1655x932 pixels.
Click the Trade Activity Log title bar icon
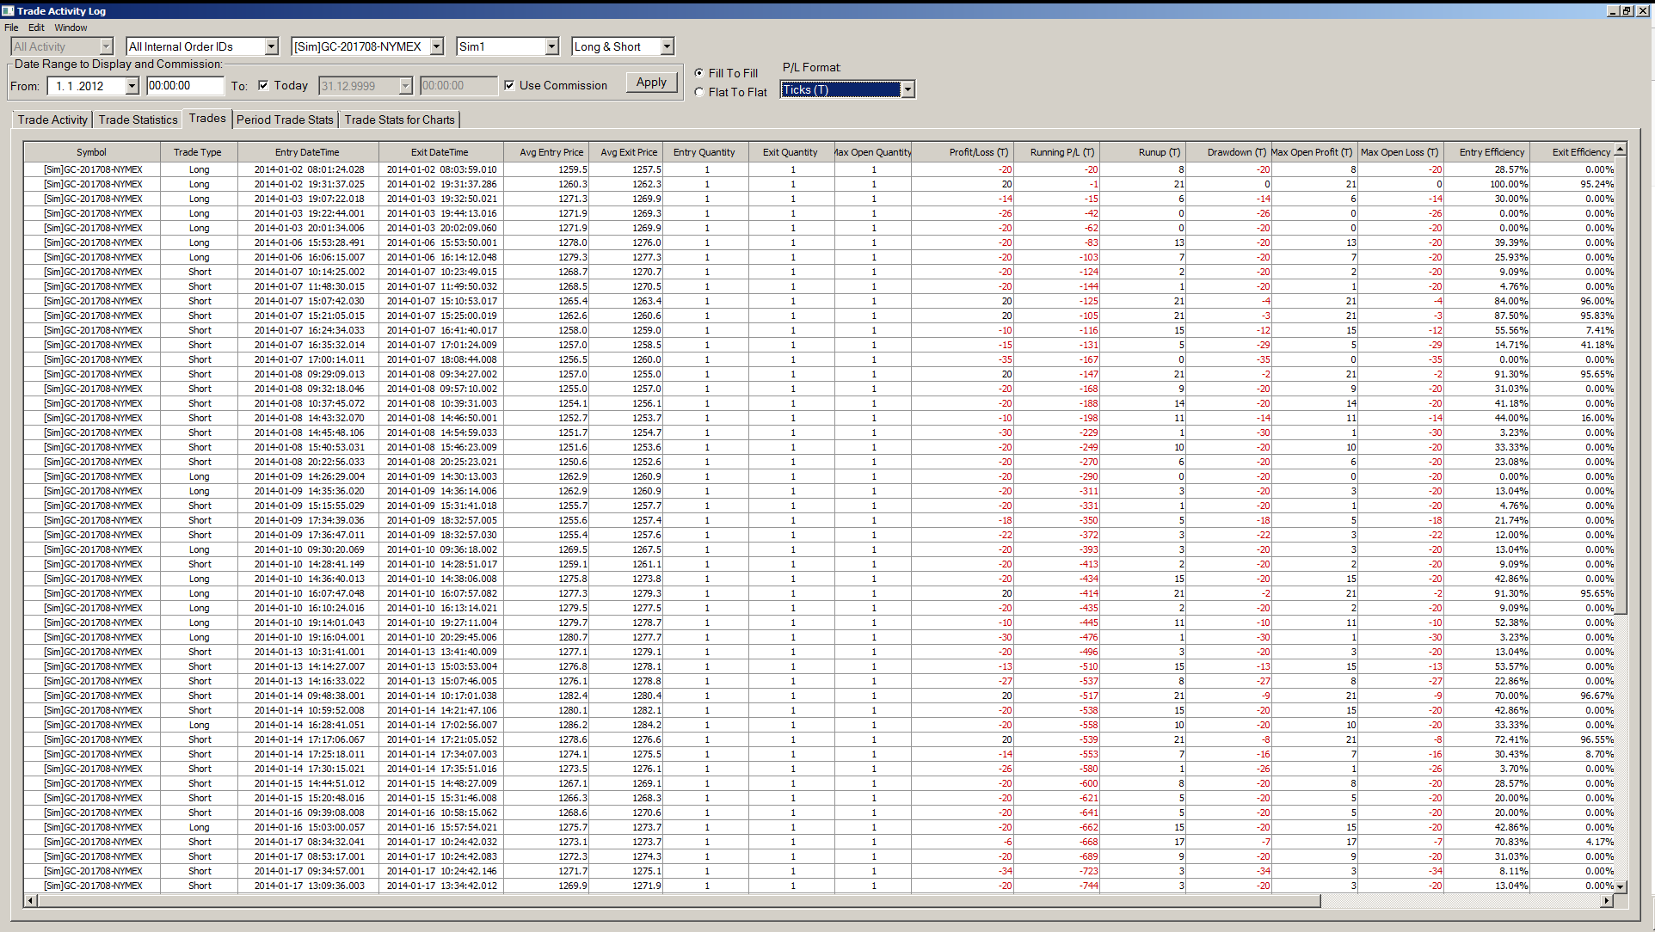[x=8, y=10]
